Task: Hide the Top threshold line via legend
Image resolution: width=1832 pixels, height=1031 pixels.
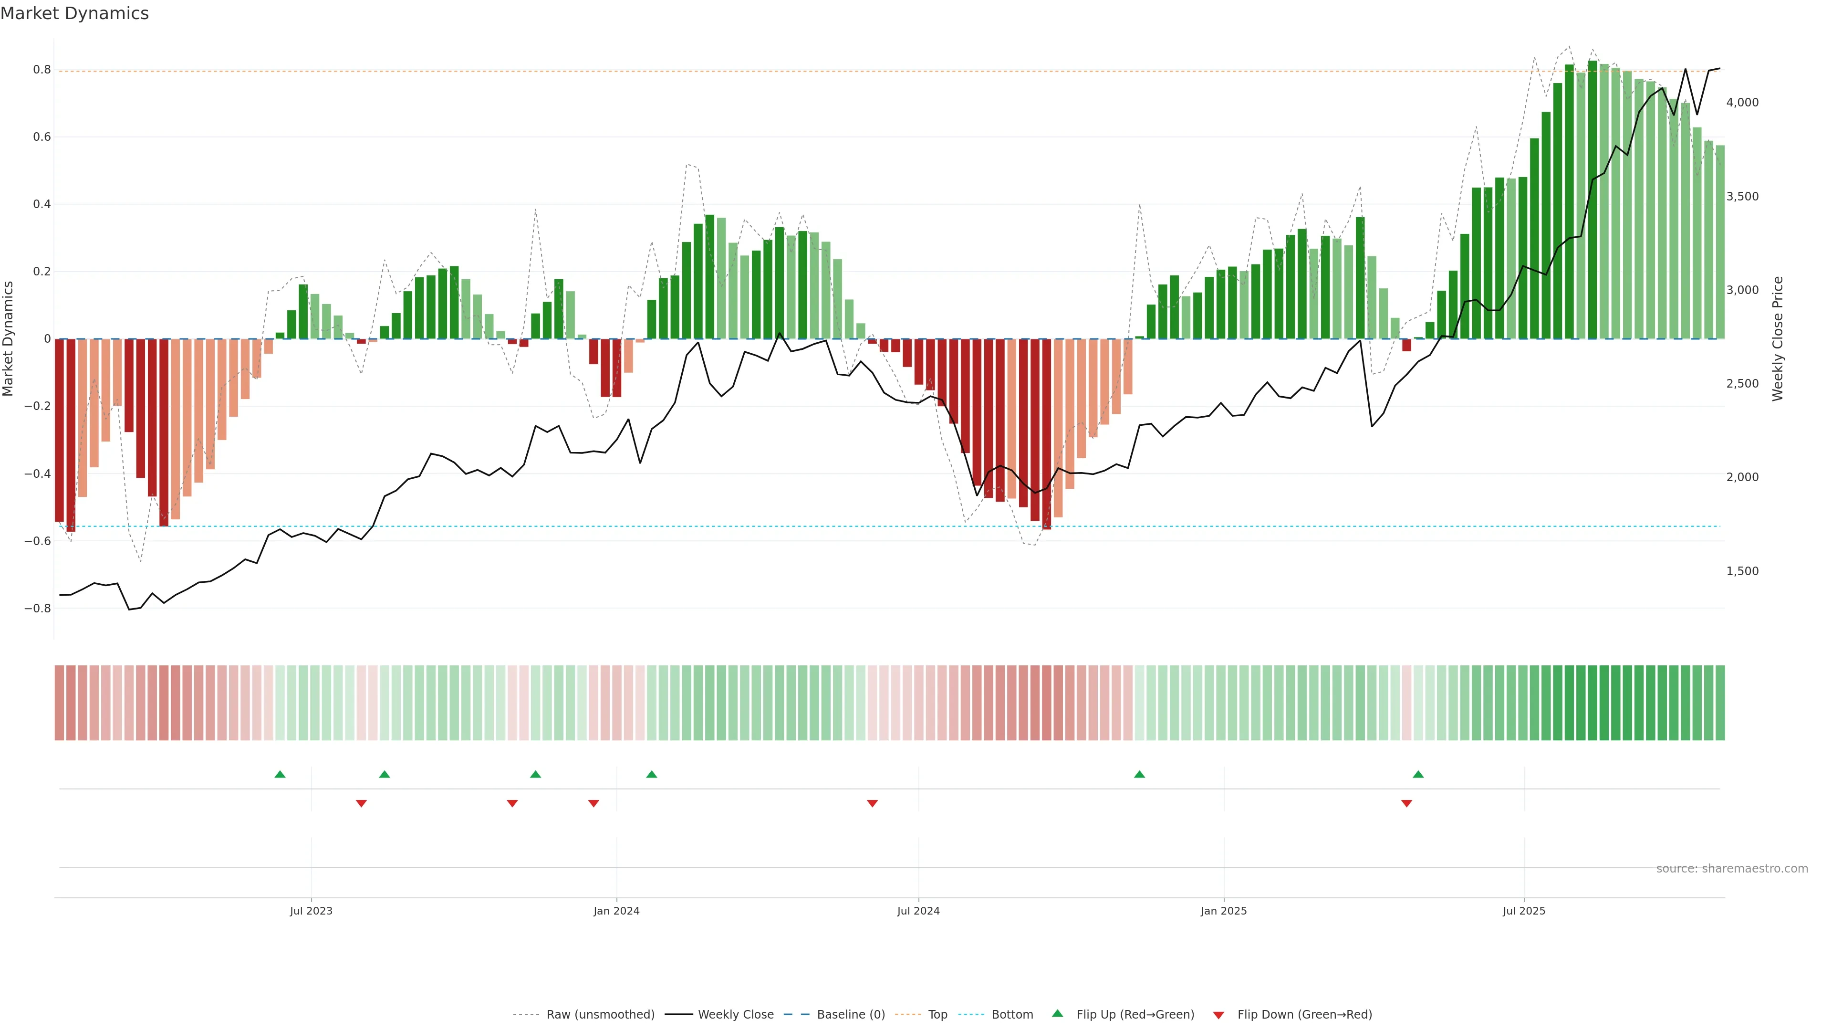Action: 937,1015
